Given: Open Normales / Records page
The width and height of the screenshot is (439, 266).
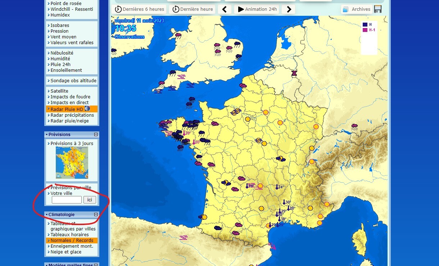Looking at the screenshot, I should tap(72, 241).
